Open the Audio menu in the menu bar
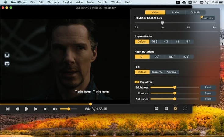Screen dimensions: 224x137 click(90, 2)
